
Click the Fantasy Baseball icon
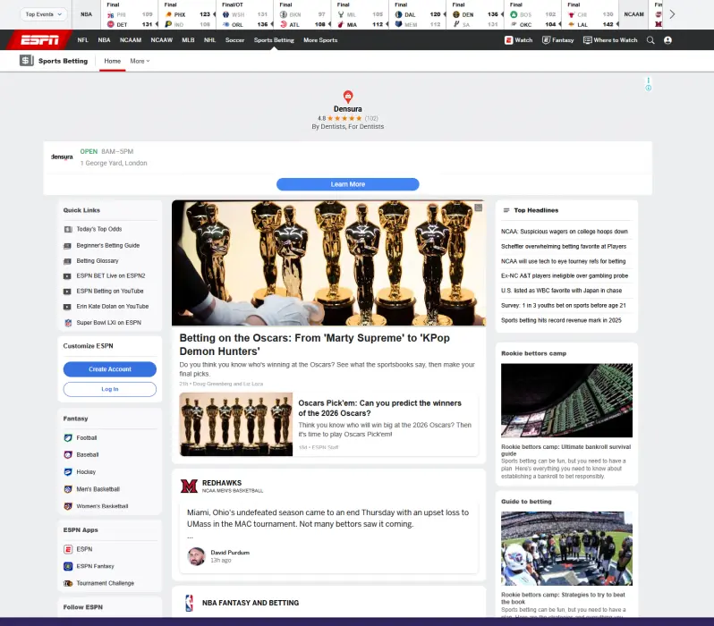point(68,455)
